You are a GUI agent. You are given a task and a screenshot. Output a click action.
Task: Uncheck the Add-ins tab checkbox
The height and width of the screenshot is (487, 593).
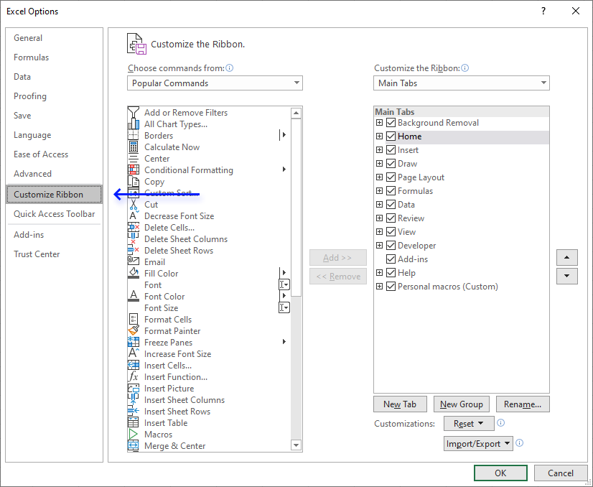click(391, 259)
